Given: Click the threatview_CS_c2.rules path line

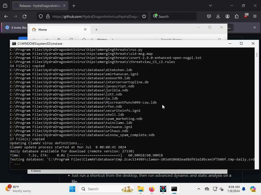Looking at the screenshot, I should (92, 62).
